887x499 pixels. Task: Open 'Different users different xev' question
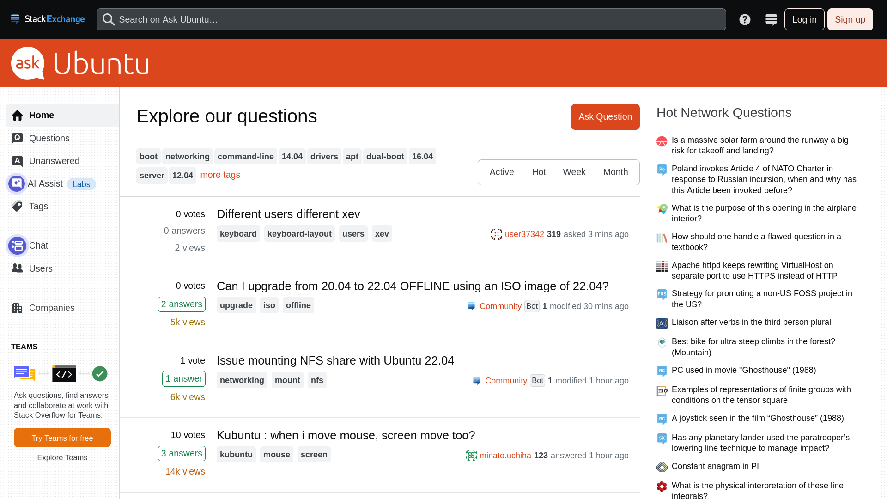[288, 214]
